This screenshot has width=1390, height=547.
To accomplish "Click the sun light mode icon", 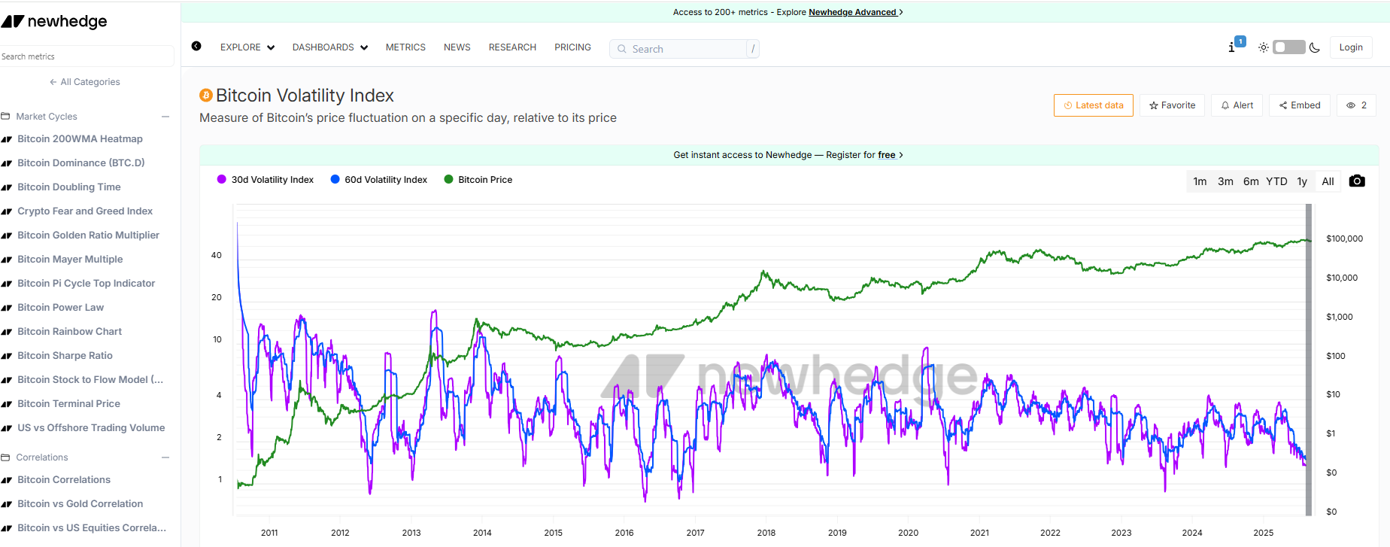I will (x=1264, y=47).
